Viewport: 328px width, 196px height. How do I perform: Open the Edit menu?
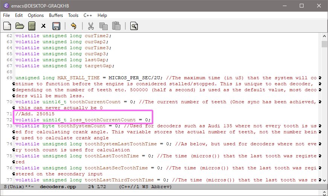tap(19, 15)
